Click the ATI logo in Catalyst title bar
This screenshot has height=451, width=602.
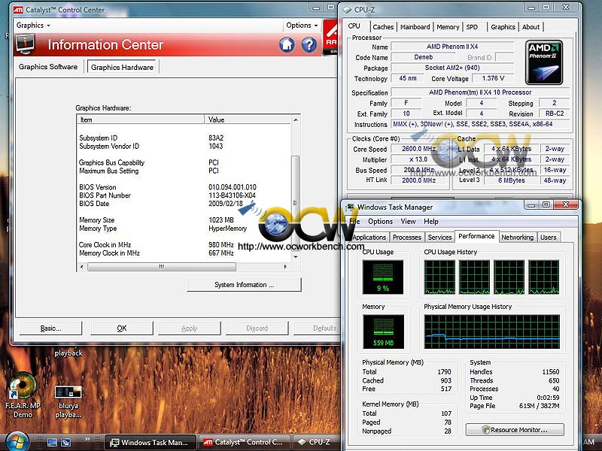click(x=18, y=10)
